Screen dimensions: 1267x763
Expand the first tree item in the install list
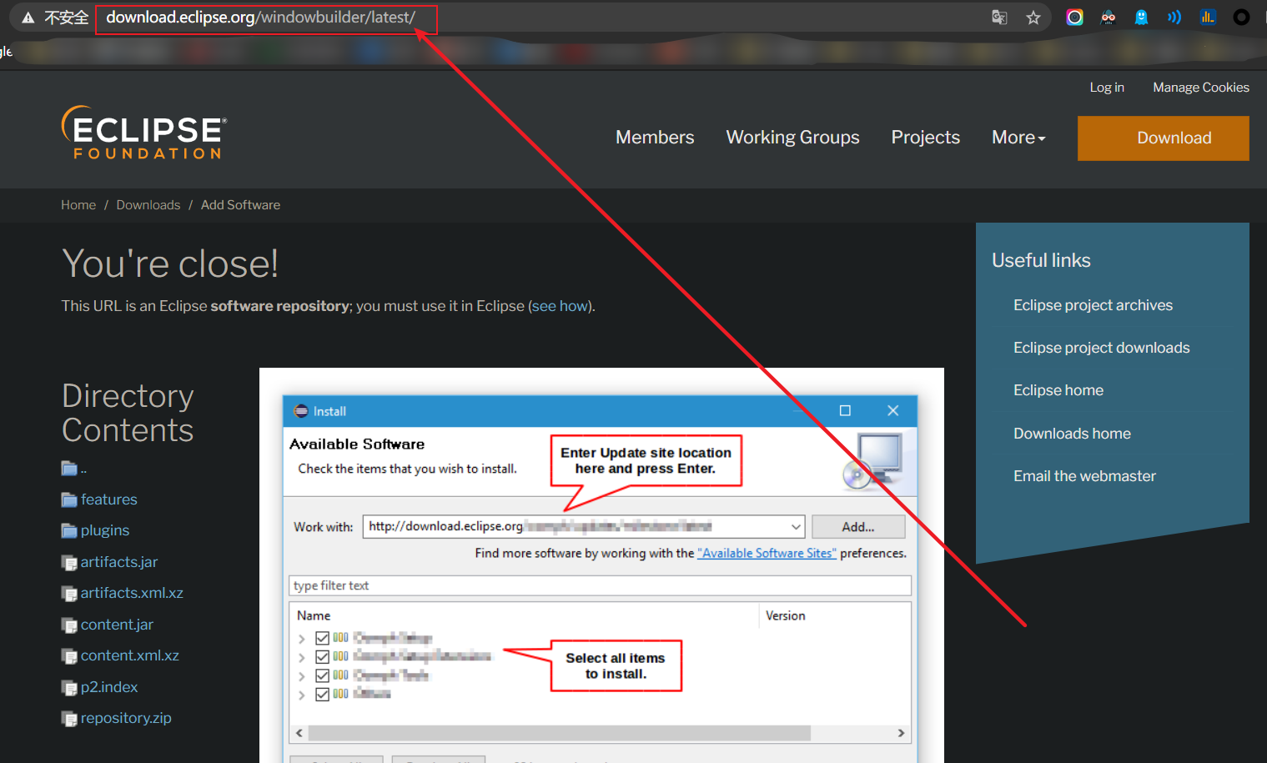pyautogui.click(x=302, y=637)
